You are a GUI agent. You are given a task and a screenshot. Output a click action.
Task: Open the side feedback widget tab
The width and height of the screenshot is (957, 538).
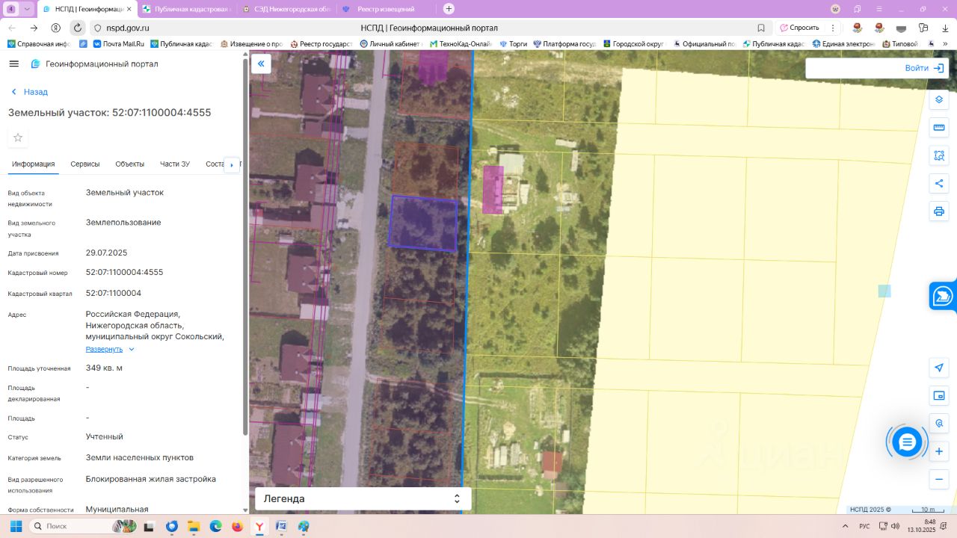point(944,296)
